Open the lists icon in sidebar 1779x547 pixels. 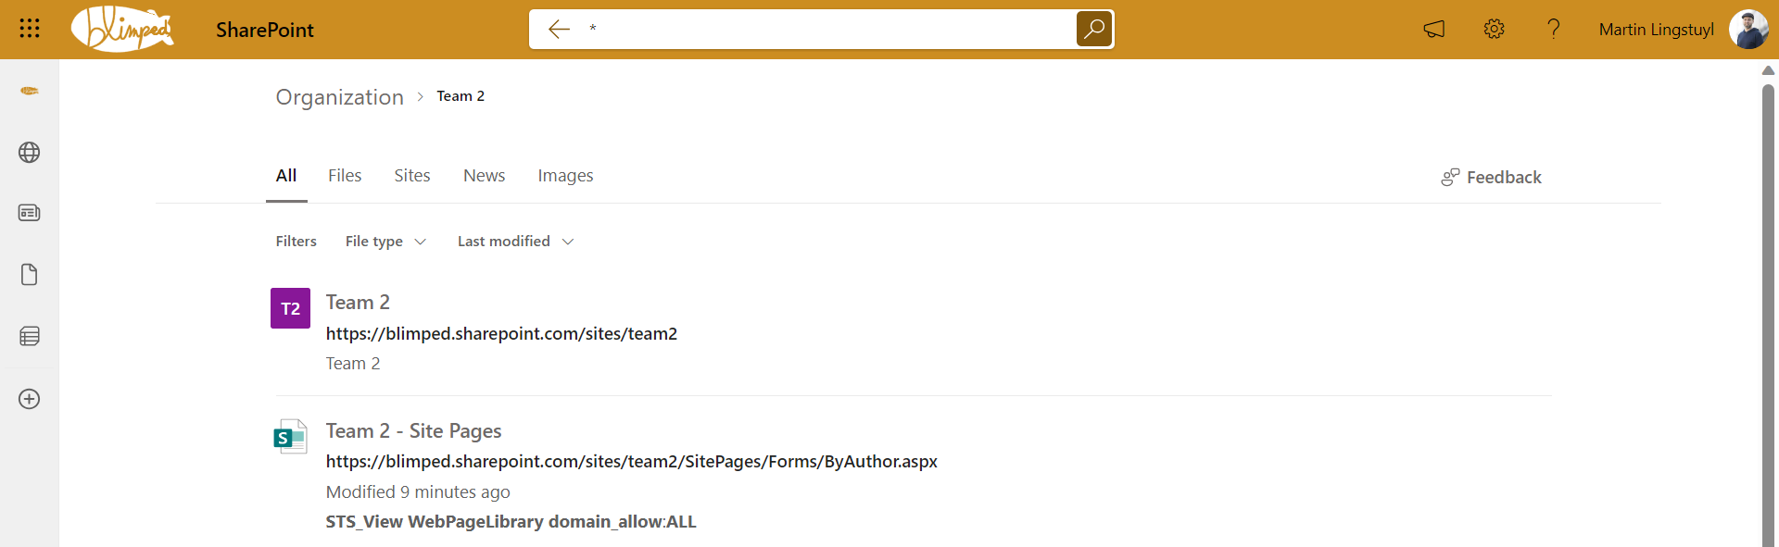(x=30, y=336)
